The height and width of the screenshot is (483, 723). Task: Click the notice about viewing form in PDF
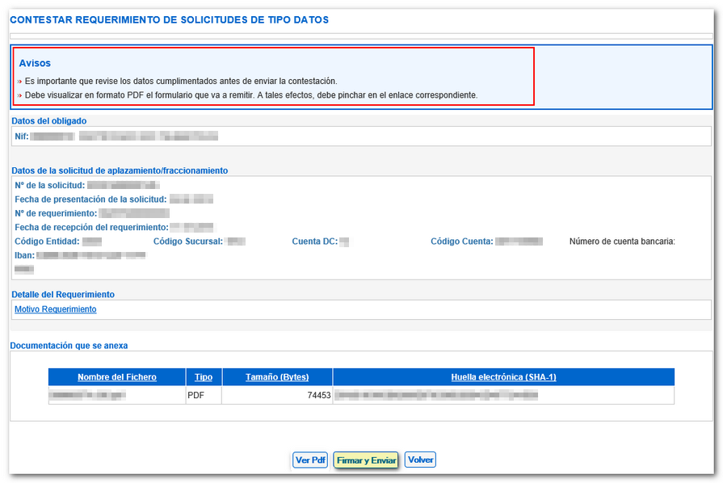click(250, 95)
